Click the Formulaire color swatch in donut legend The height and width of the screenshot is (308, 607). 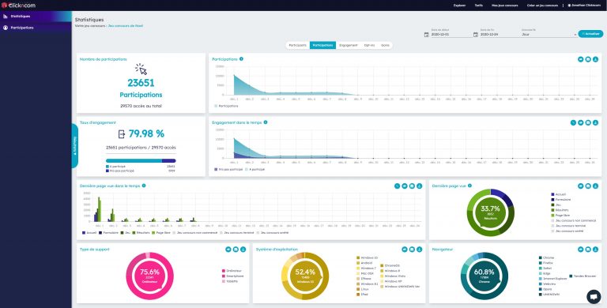(x=552, y=200)
